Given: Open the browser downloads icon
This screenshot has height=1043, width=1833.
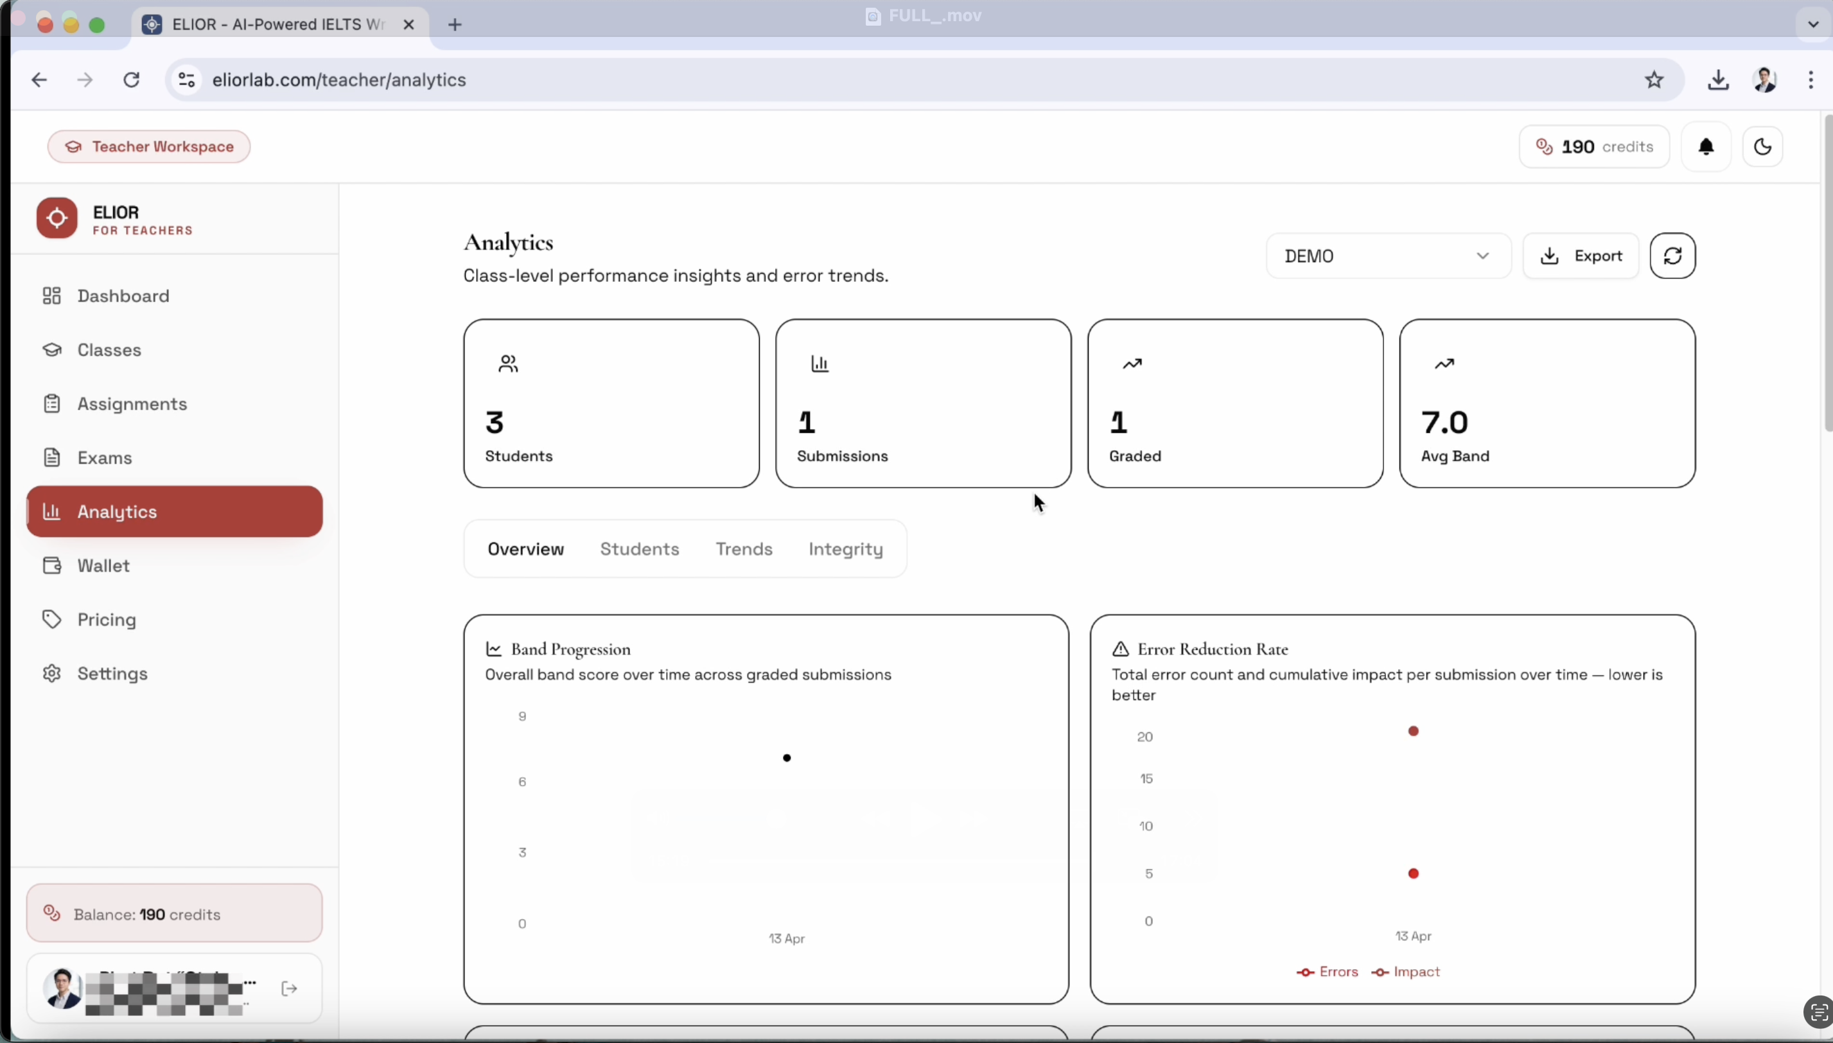Looking at the screenshot, I should coord(1717,80).
